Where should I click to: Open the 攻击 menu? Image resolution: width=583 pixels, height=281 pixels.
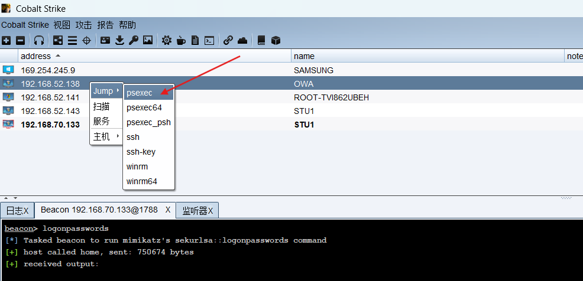83,25
